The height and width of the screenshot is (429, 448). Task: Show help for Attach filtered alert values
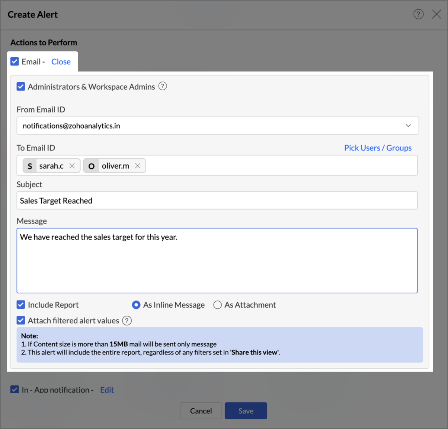tap(127, 321)
